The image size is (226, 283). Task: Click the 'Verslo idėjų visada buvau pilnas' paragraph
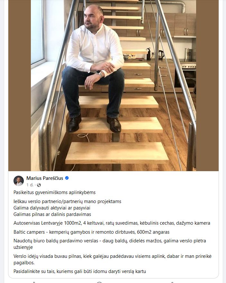click(x=113, y=259)
